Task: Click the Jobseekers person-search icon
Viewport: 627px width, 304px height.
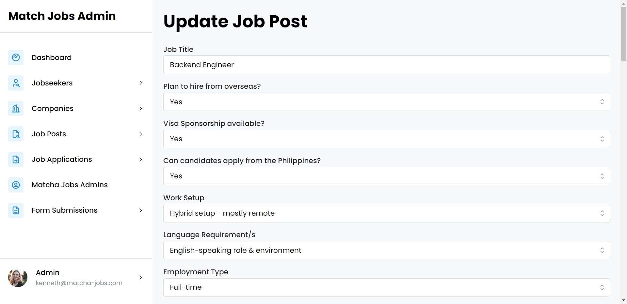Action: coord(16,83)
